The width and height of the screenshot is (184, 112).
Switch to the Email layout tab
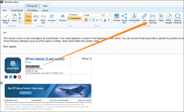click(17, 10)
